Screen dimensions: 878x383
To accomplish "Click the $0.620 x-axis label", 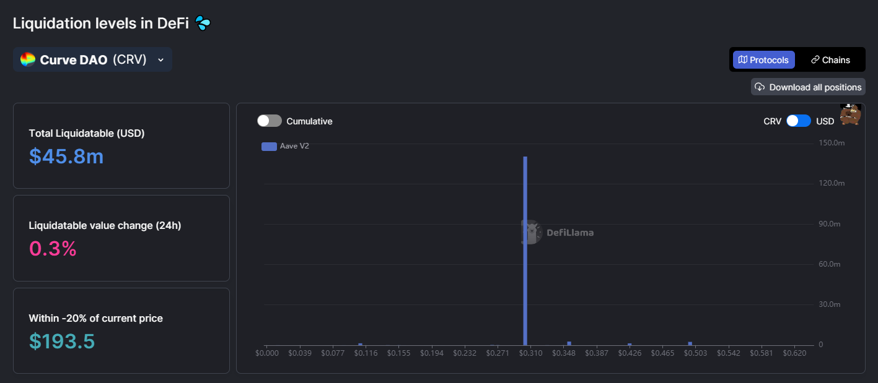I will tap(794, 353).
